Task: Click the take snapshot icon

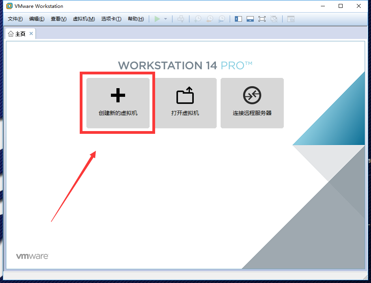Action: click(198, 19)
